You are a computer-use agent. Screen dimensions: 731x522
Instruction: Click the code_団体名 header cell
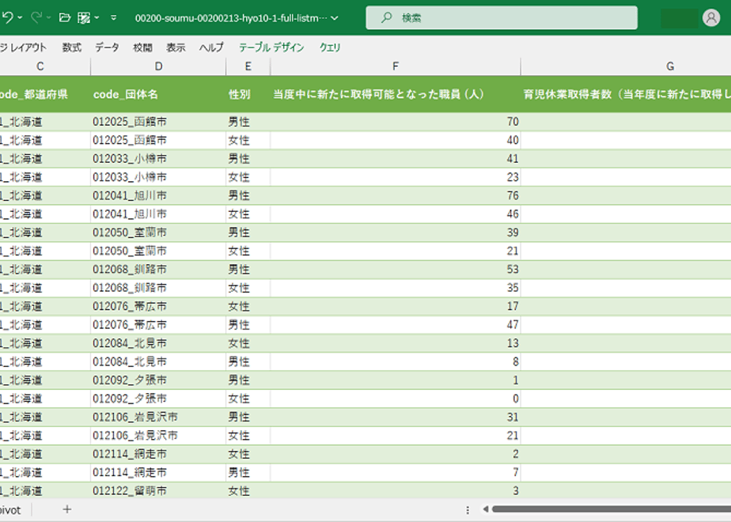158,94
